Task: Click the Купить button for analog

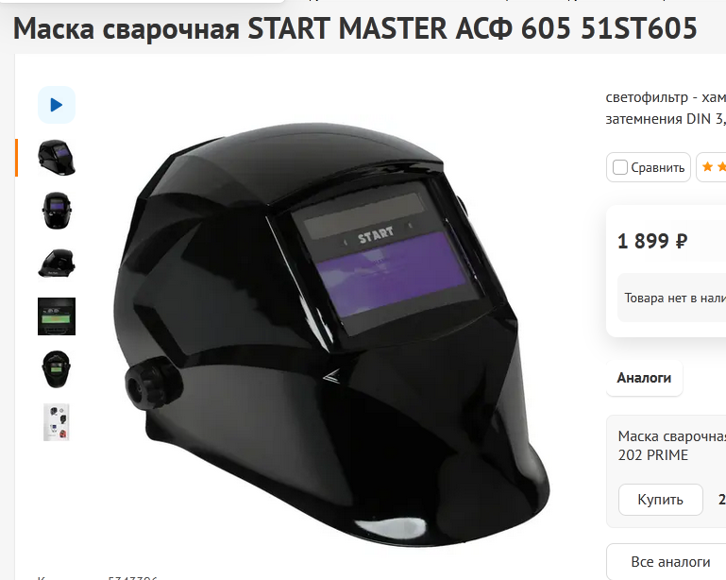Action: coord(660,500)
